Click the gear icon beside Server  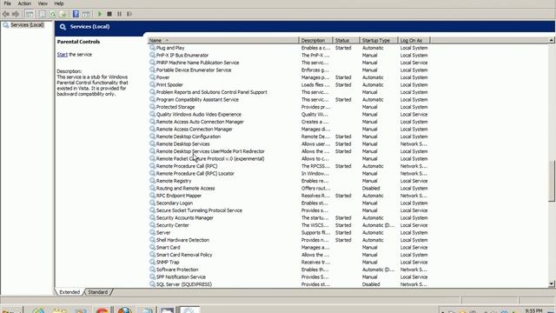(152, 232)
